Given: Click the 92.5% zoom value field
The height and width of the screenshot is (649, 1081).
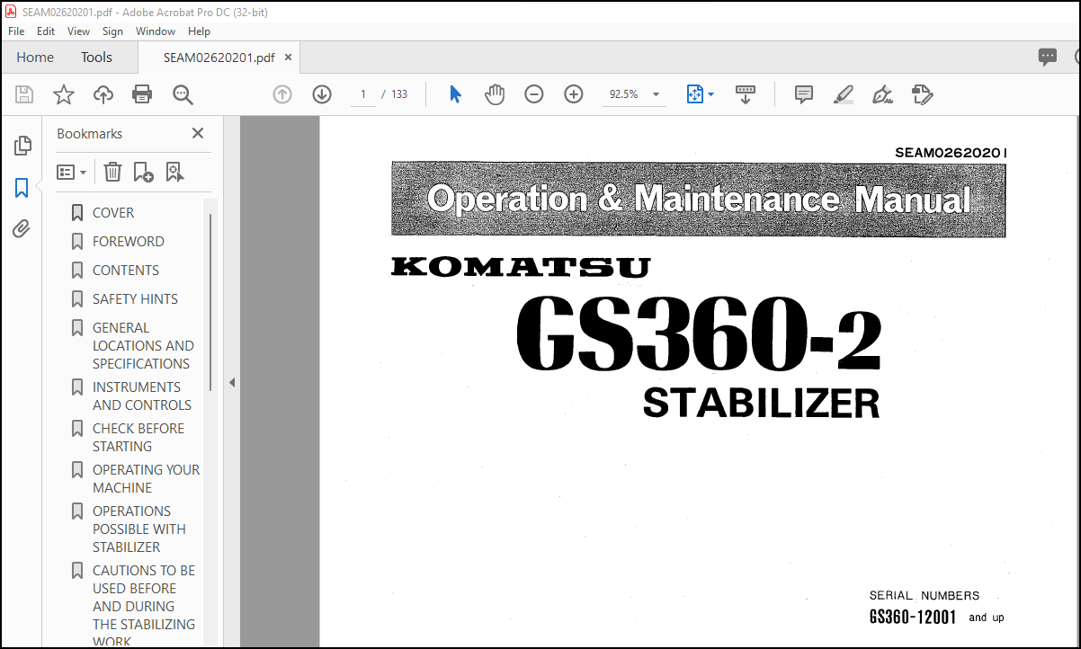Looking at the screenshot, I should [624, 94].
